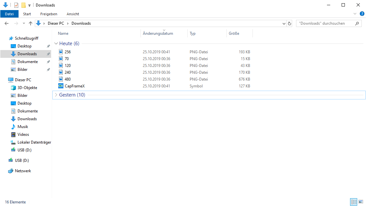
Task: Open the Videos folder in sidebar
Action: 23,135
